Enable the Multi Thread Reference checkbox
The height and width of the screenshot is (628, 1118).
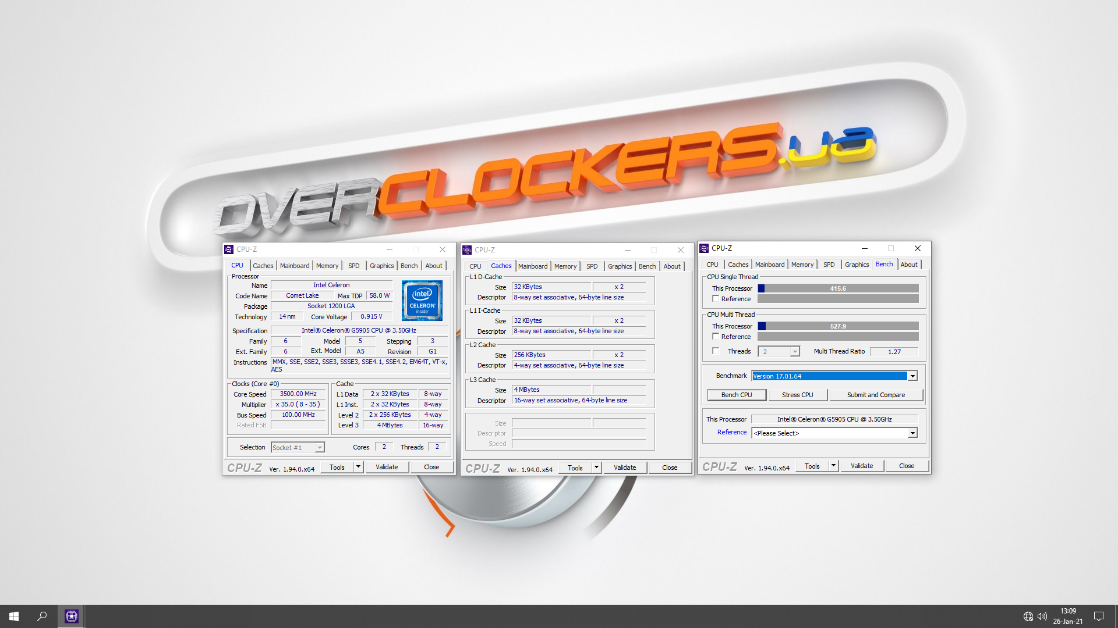tap(716, 337)
